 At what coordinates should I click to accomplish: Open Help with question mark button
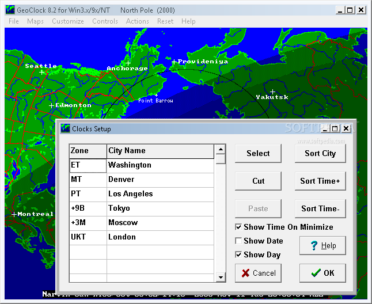pos(322,245)
